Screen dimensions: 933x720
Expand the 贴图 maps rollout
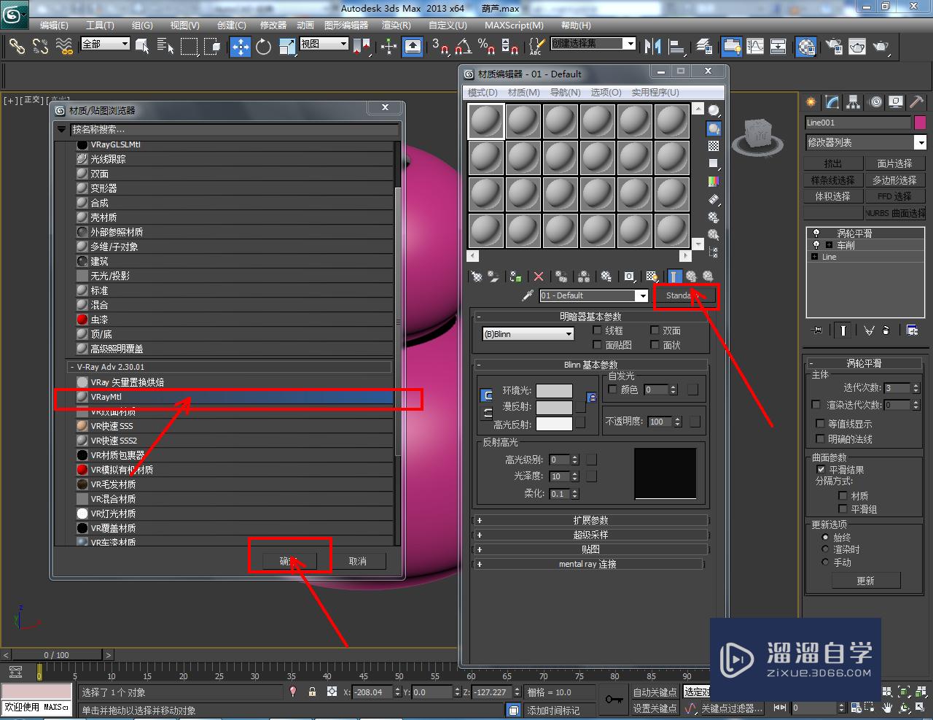click(590, 549)
